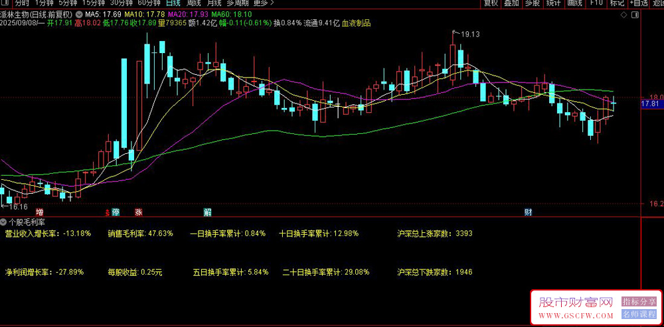The width and height of the screenshot is (664, 327).
Task: Click the 开17.91 opening price readout
Action: click(x=60, y=23)
